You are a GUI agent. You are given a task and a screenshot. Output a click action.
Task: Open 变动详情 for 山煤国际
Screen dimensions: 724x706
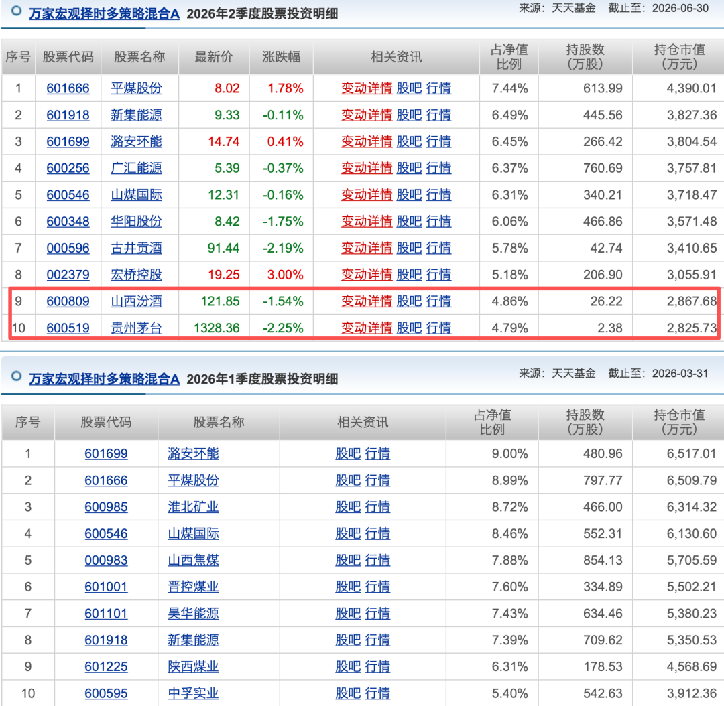tap(367, 195)
